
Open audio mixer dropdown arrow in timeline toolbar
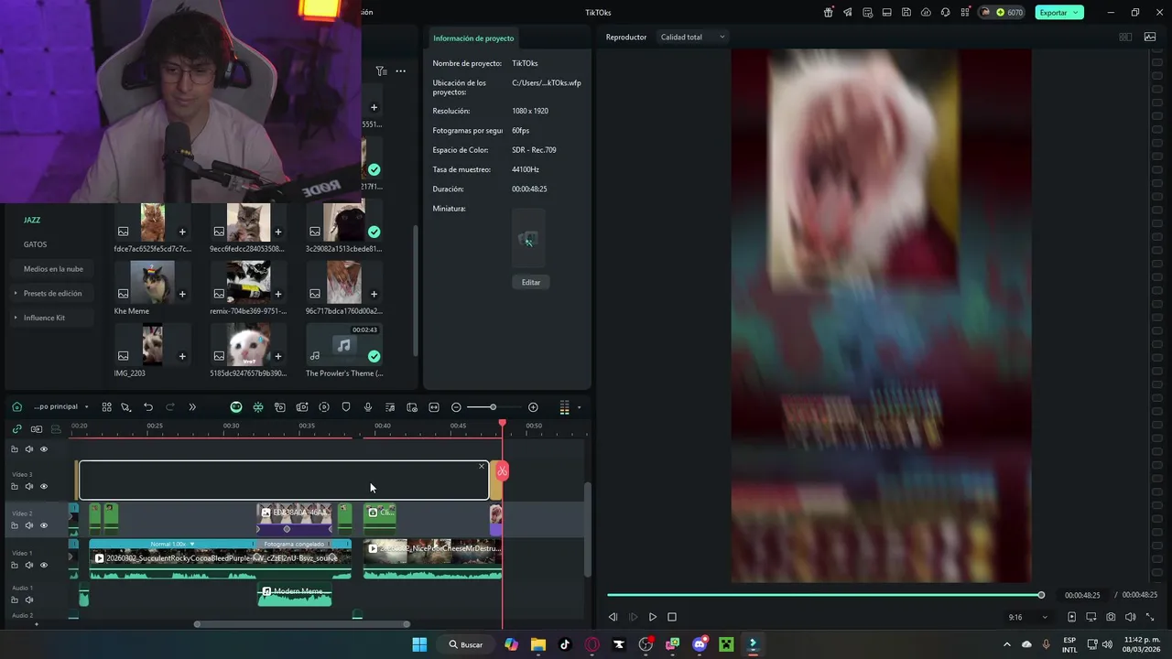click(579, 407)
